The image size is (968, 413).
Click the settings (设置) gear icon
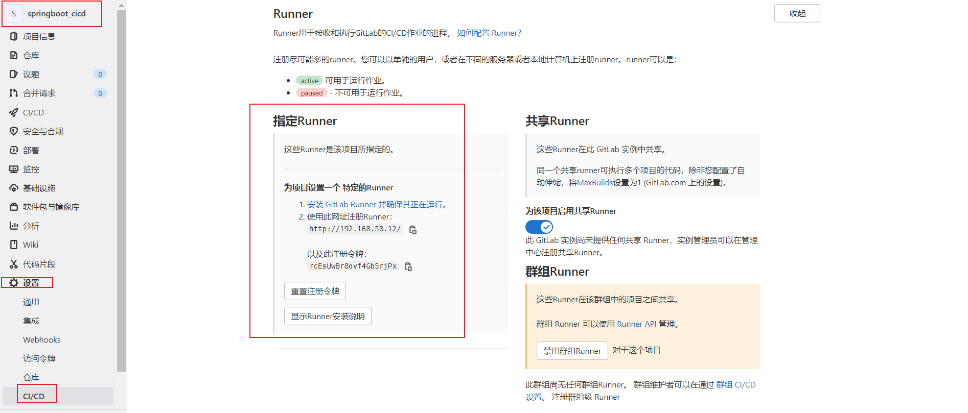[x=14, y=283]
